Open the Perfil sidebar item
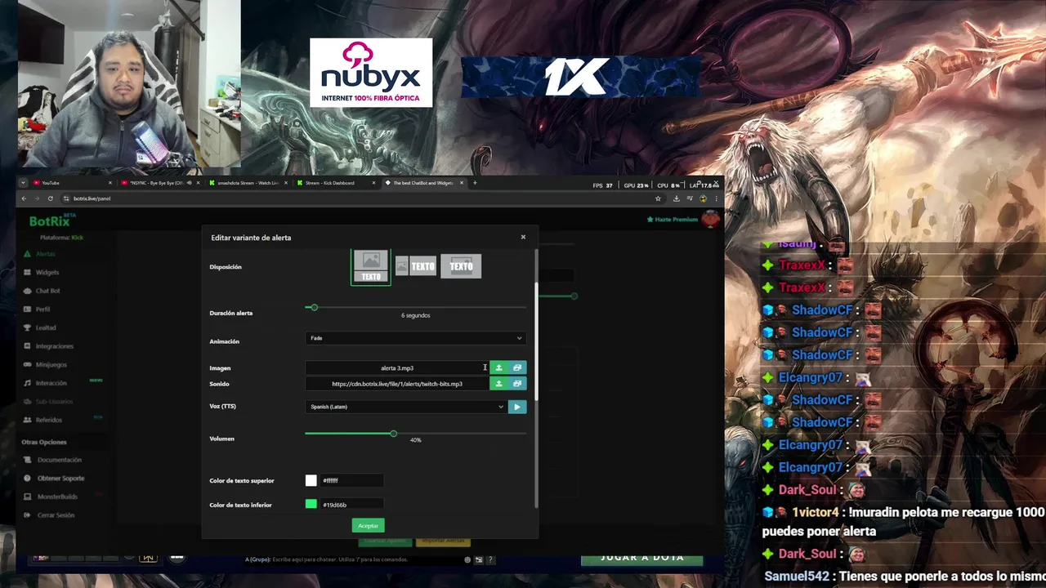Screen dimensions: 1046x588 [42, 310]
